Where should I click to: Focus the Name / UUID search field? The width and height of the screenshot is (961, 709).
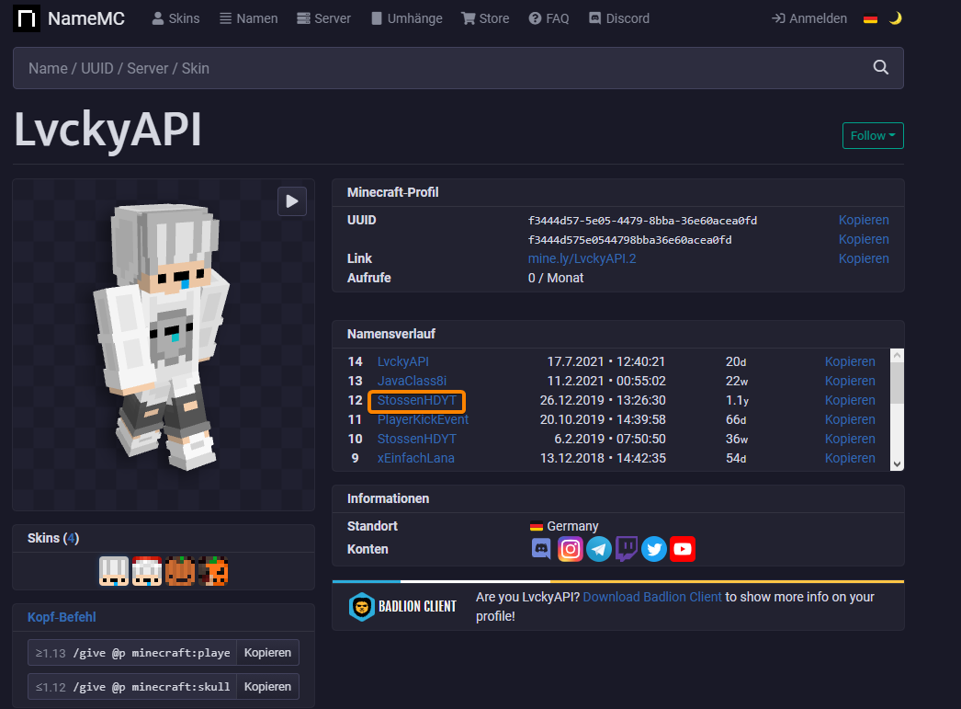coord(441,68)
